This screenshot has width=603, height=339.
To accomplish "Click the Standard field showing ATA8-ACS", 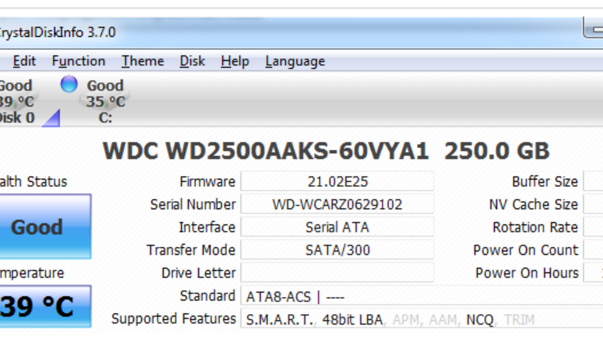I will (x=419, y=297).
